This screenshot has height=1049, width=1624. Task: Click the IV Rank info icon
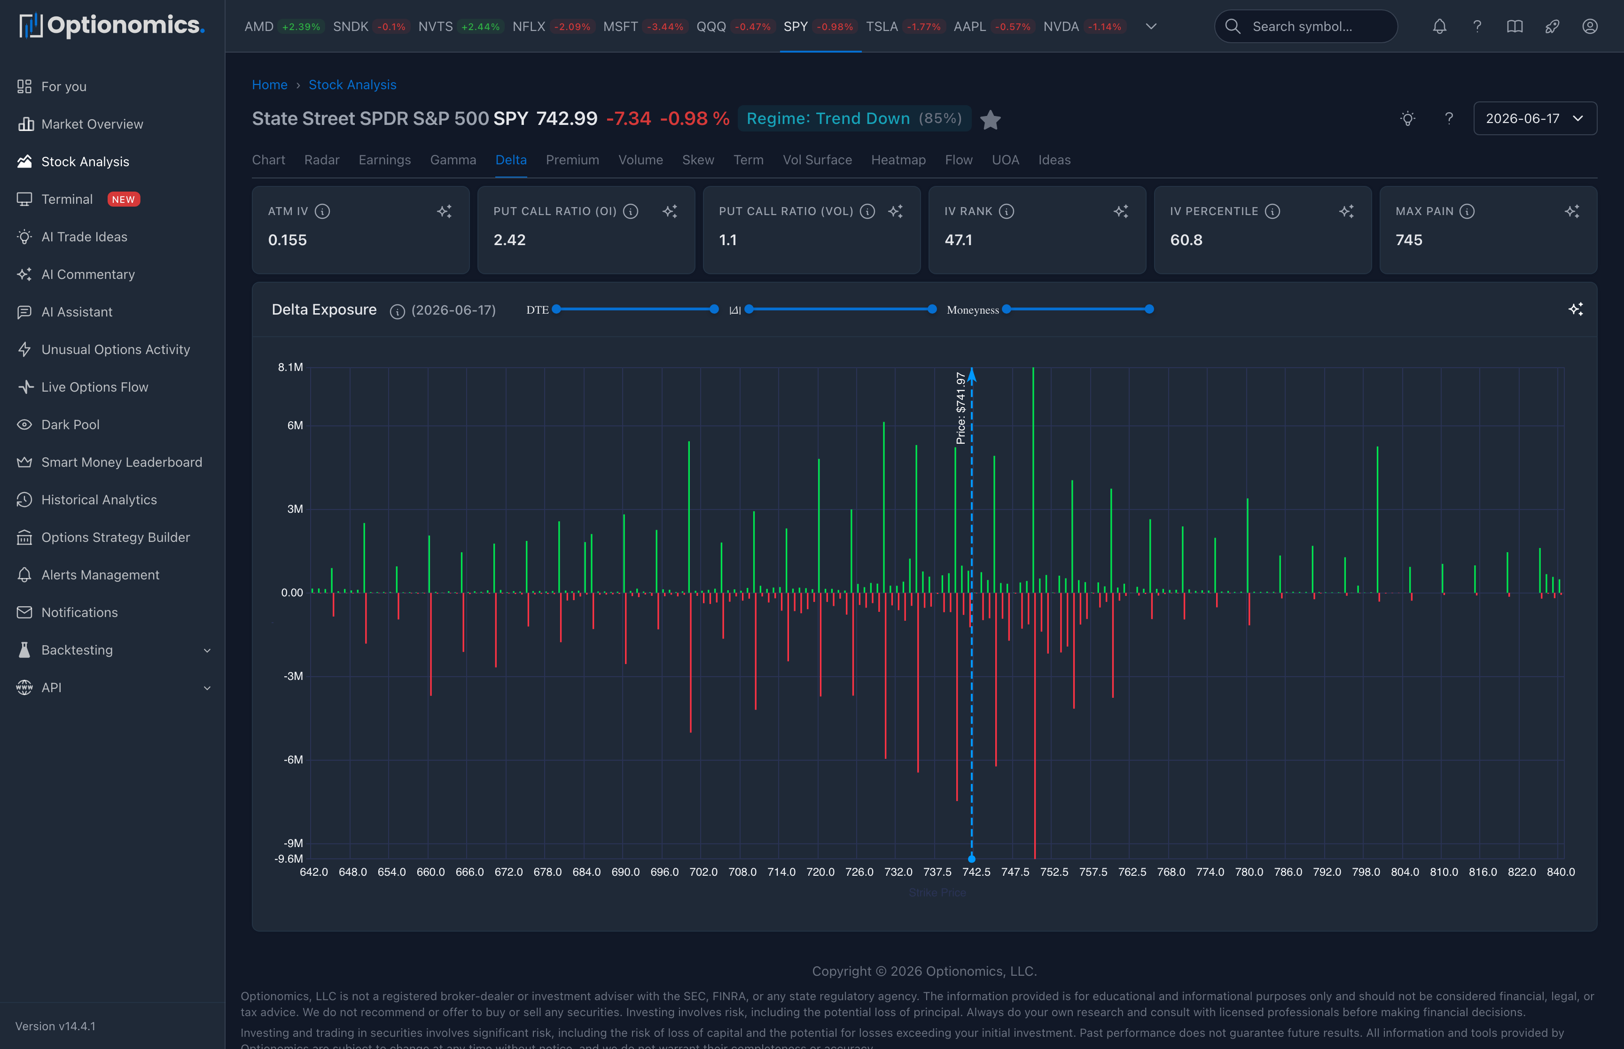point(1007,211)
